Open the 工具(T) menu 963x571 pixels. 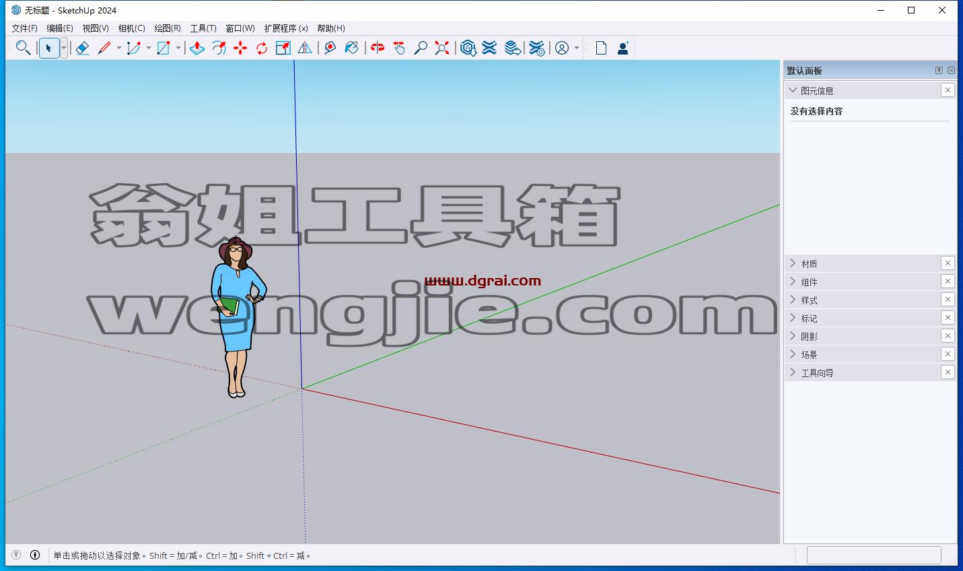[x=203, y=28]
